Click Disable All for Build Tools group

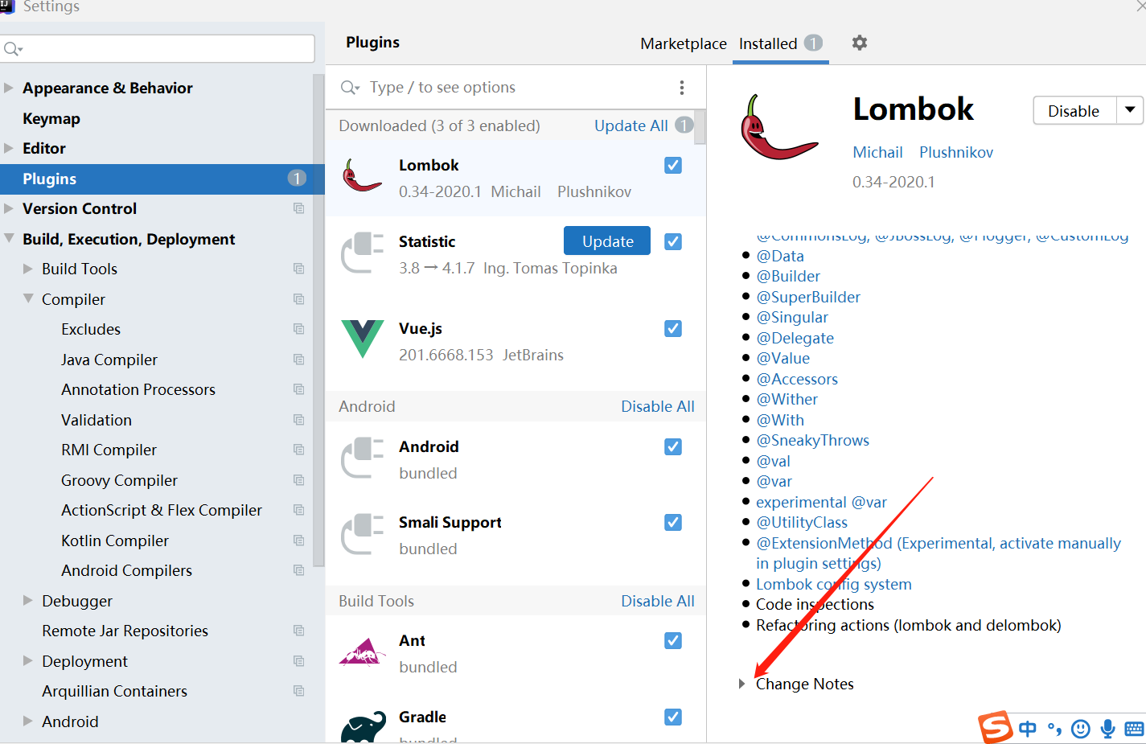click(x=658, y=601)
